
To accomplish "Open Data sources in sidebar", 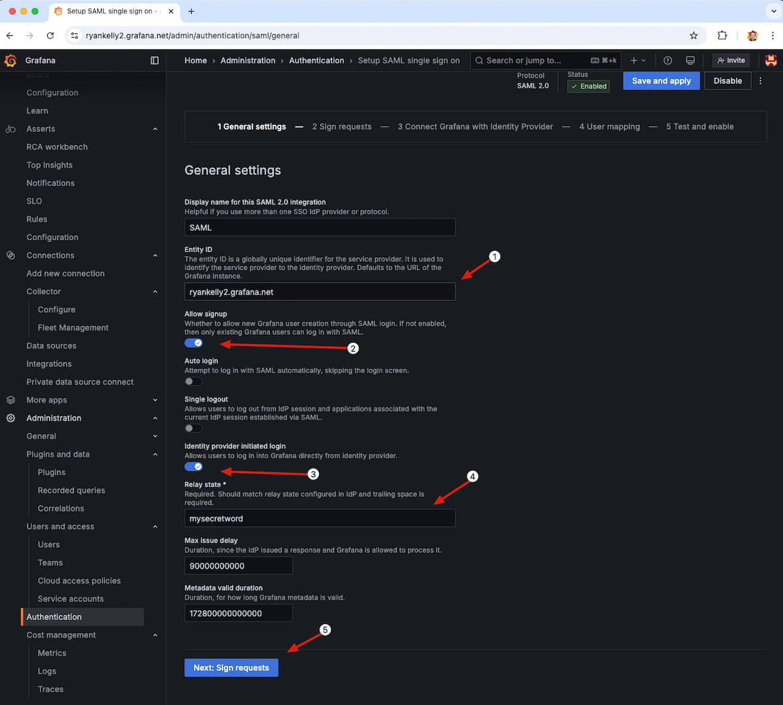I will [x=52, y=346].
